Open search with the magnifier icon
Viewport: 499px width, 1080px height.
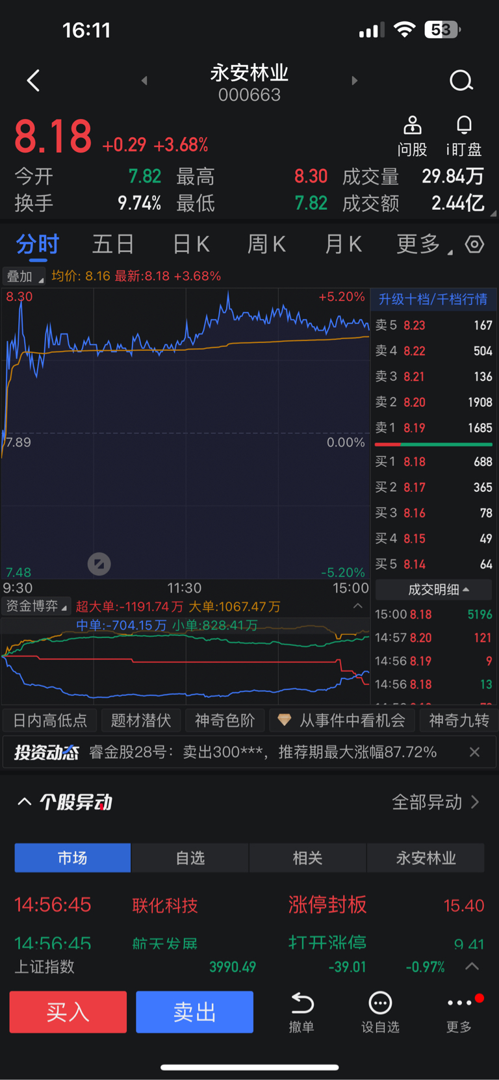(x=461, y=81)
